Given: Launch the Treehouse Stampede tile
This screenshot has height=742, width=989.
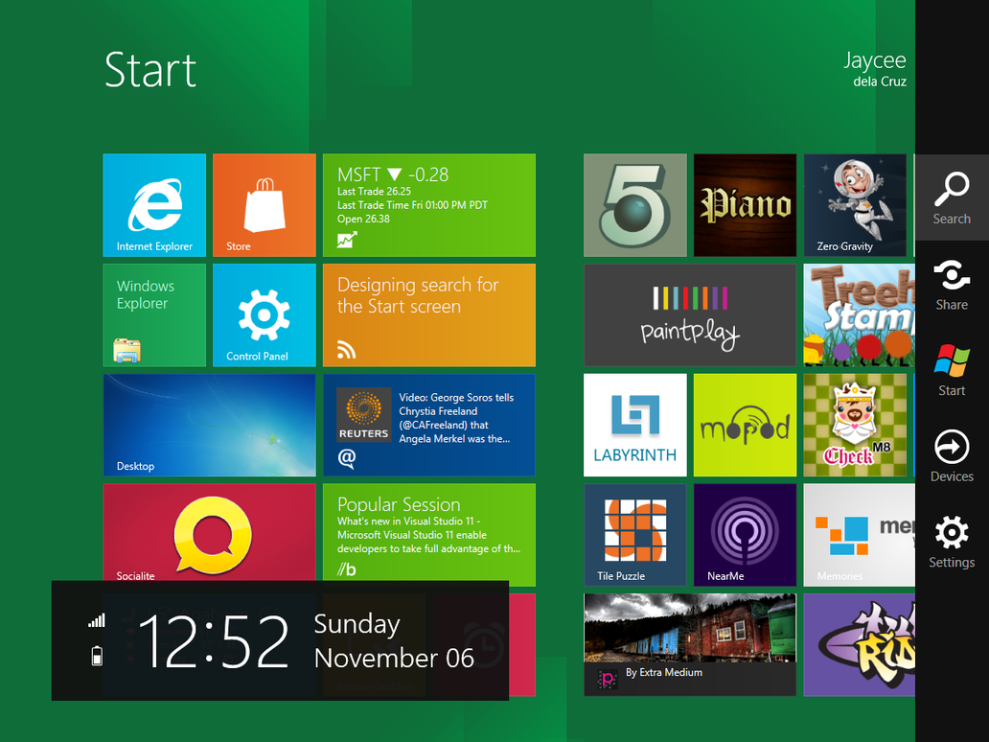Looking at the screenshot, I should (859, 314).
